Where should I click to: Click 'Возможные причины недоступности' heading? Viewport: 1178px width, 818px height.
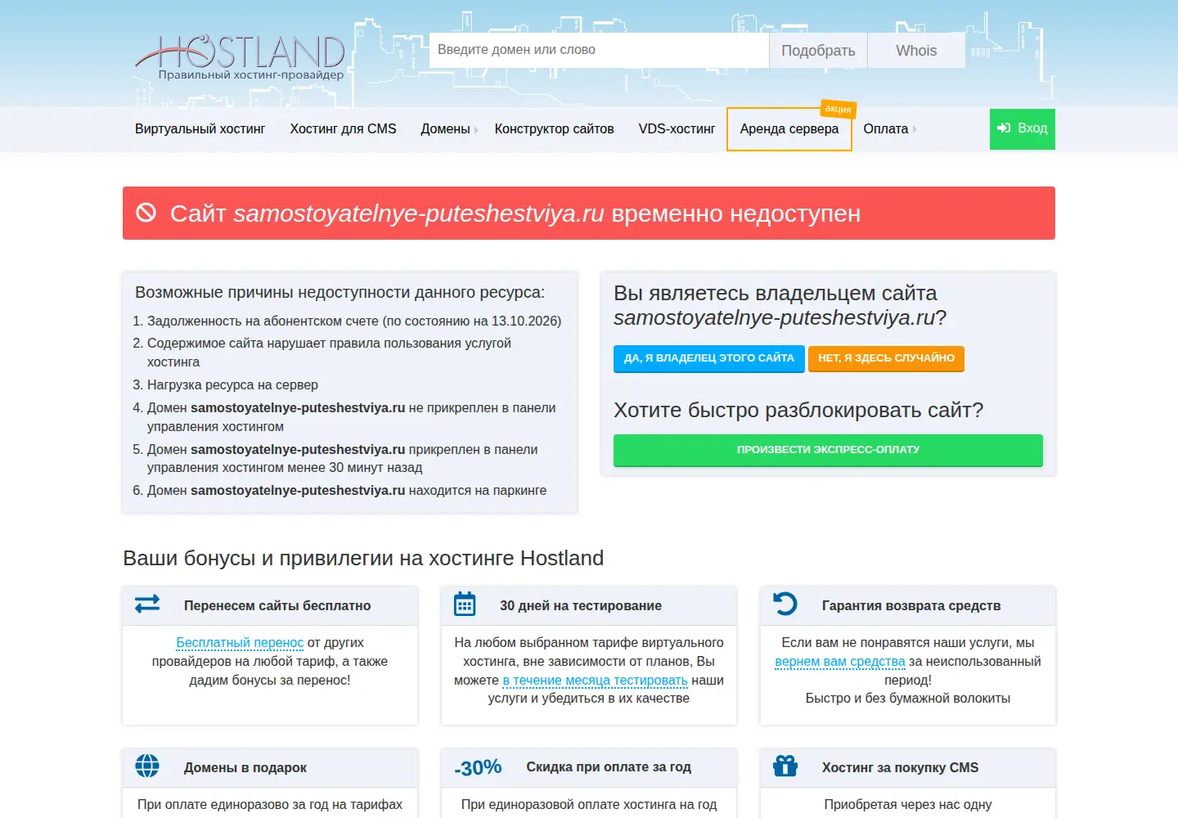[x=339, y=293]
